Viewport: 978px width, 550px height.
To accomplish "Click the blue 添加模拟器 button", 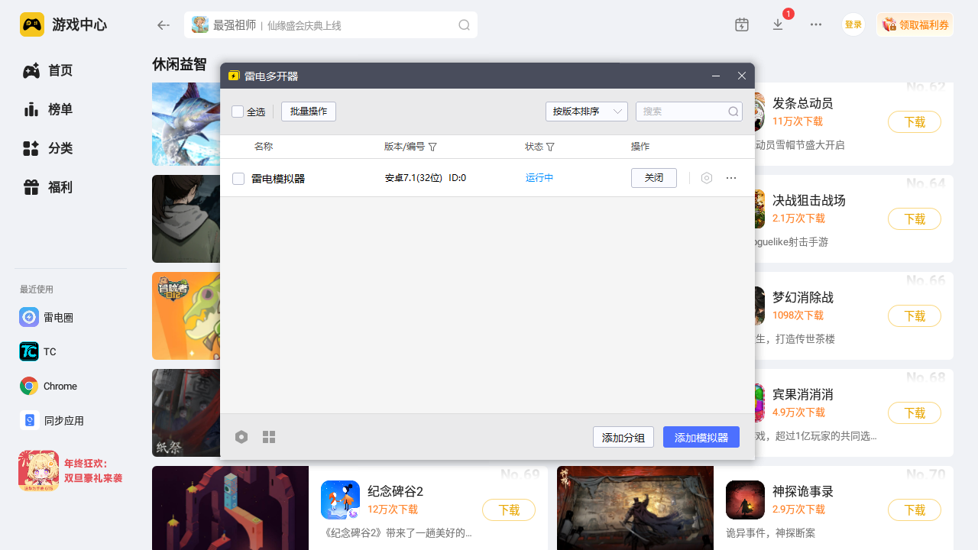I will [x=701, y=437].
